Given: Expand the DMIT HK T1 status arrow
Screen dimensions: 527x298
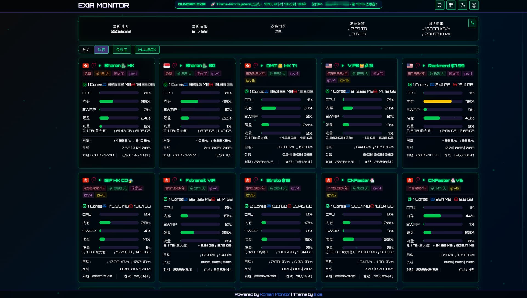Looking at the screenshot, I should coord(262,66).
